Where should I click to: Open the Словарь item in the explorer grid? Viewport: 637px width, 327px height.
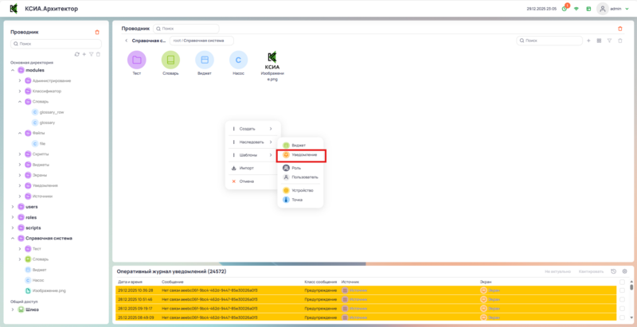click(170, 60)
